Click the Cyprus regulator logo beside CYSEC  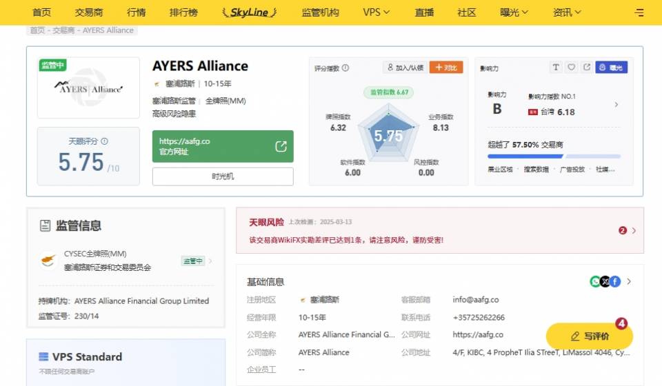[x=48, y=261]
